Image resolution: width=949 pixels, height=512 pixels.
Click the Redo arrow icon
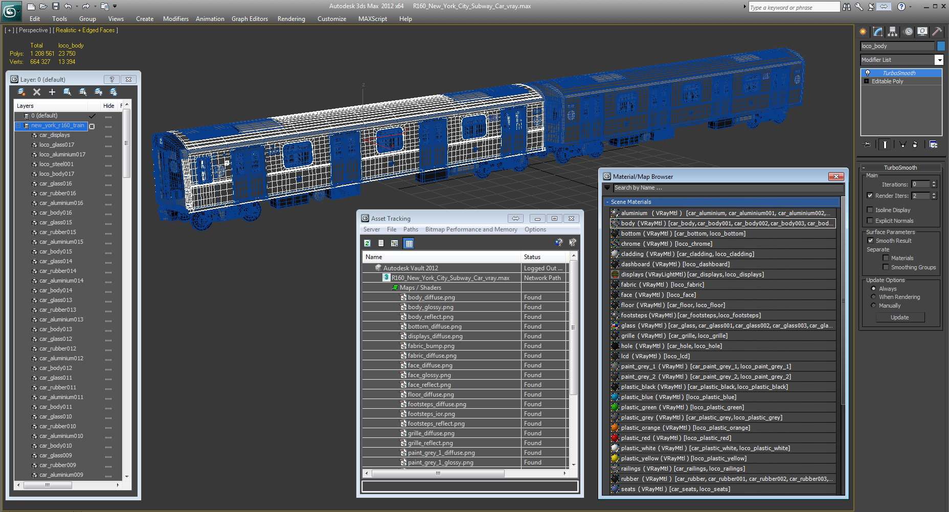85,7
